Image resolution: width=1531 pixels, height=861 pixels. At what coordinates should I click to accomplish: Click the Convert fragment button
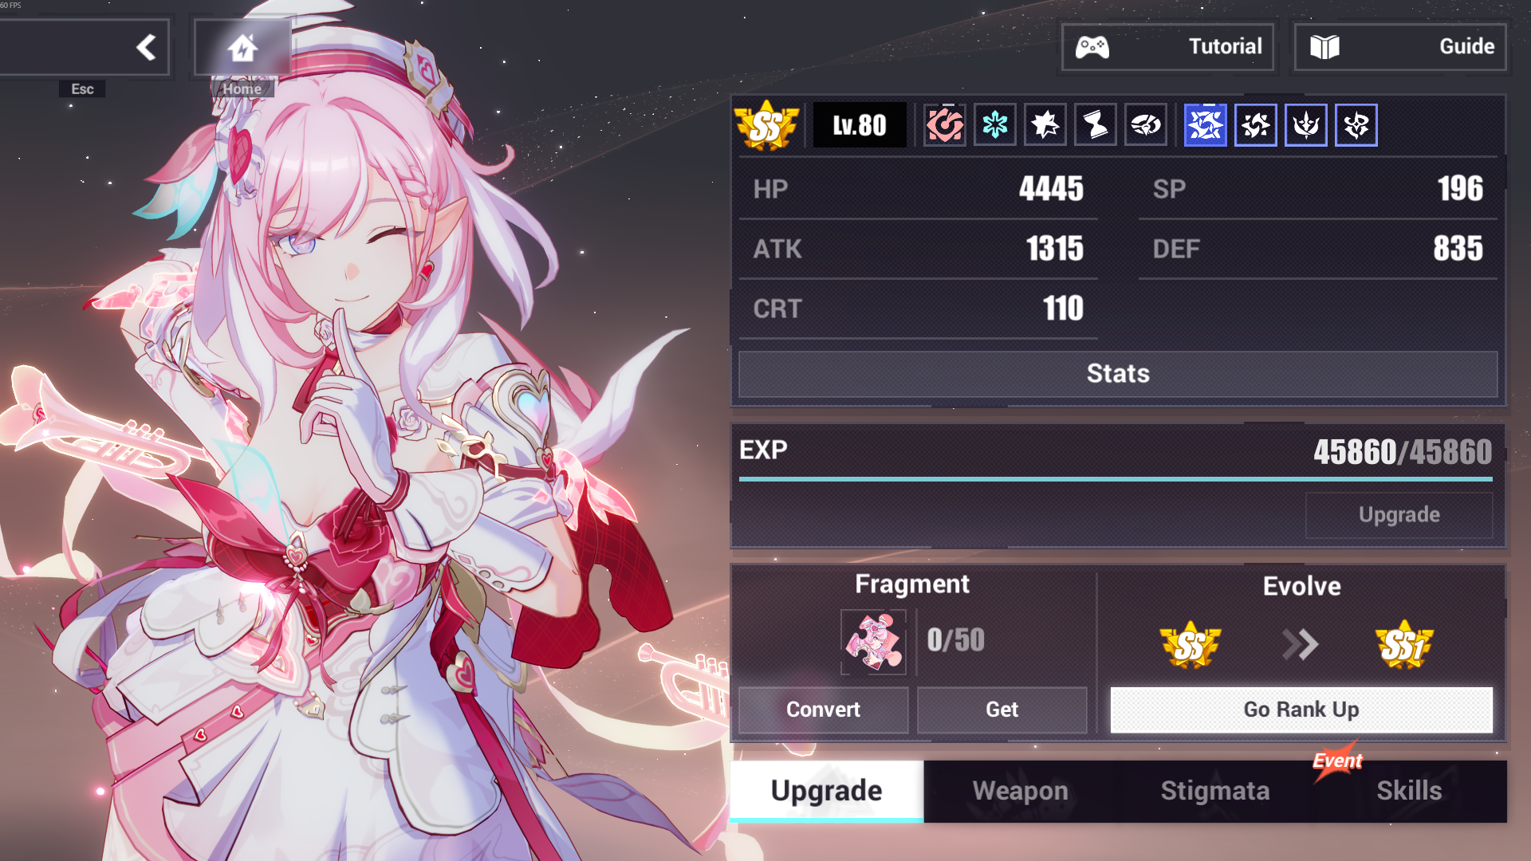[x=824, y=710]
